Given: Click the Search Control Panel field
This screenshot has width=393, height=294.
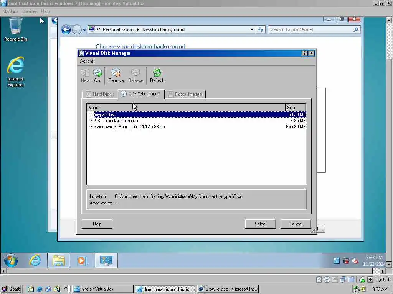Looking at the screenshot, I should click(314, 29).
